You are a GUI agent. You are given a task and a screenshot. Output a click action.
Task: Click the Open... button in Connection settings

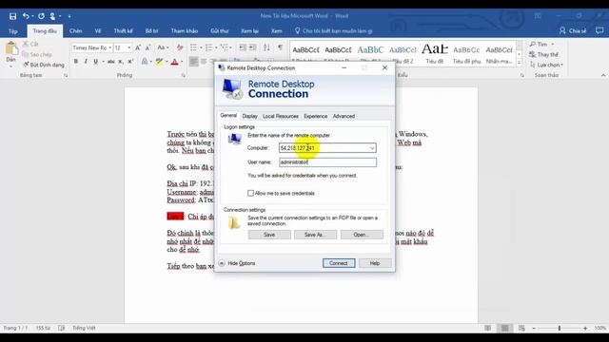pyautogui.click(x=362, y=235)
